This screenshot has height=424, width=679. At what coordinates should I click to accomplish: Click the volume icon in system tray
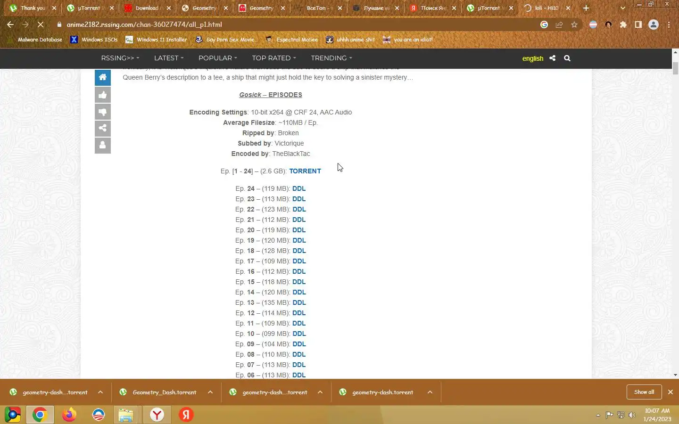coord(632,415)
